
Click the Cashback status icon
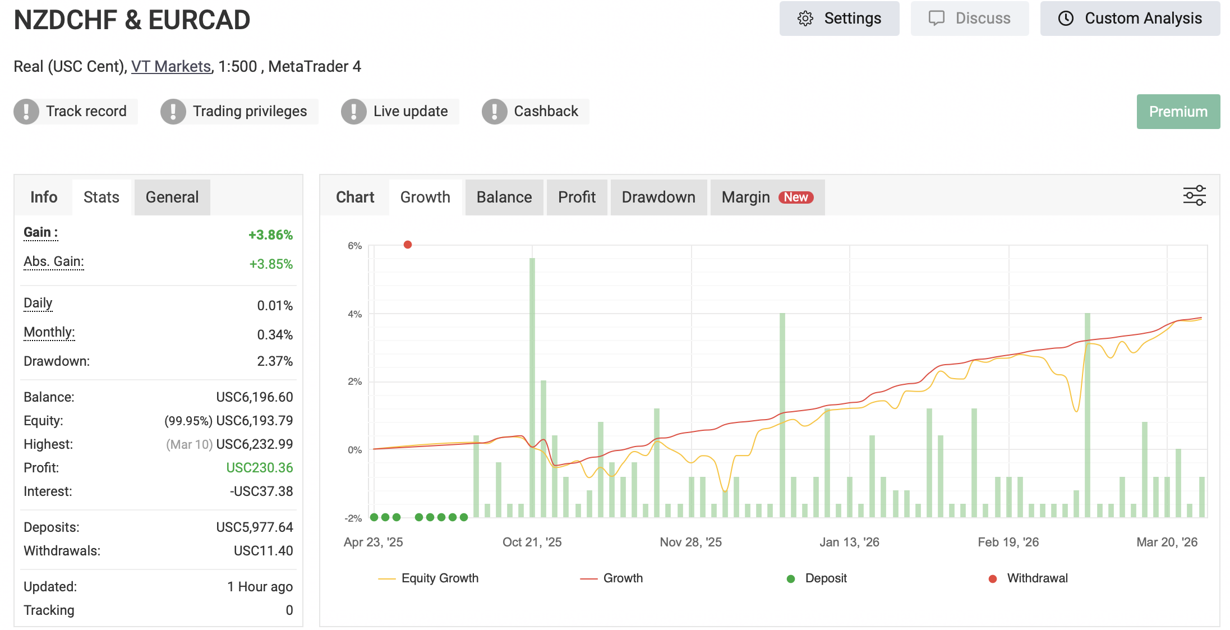click(x=494, y=111)
